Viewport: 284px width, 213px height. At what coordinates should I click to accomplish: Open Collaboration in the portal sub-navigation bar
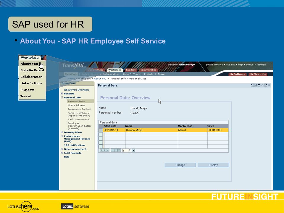pos(111,74)
